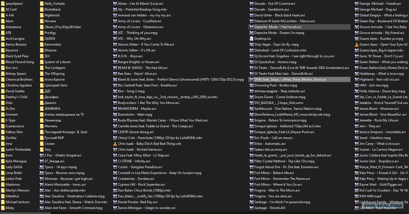Click the AVI icon for Cranberries - Zombie

tap(115, 179)
